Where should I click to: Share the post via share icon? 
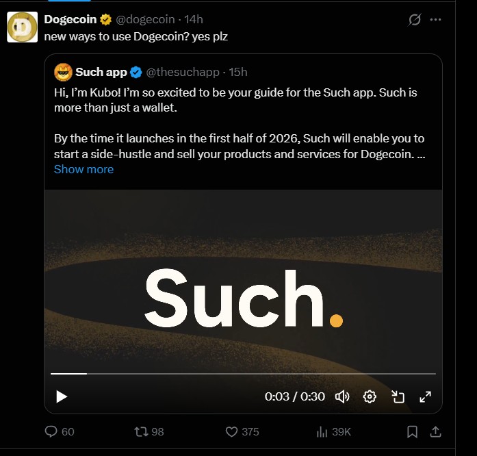click(x=435, y=432)
